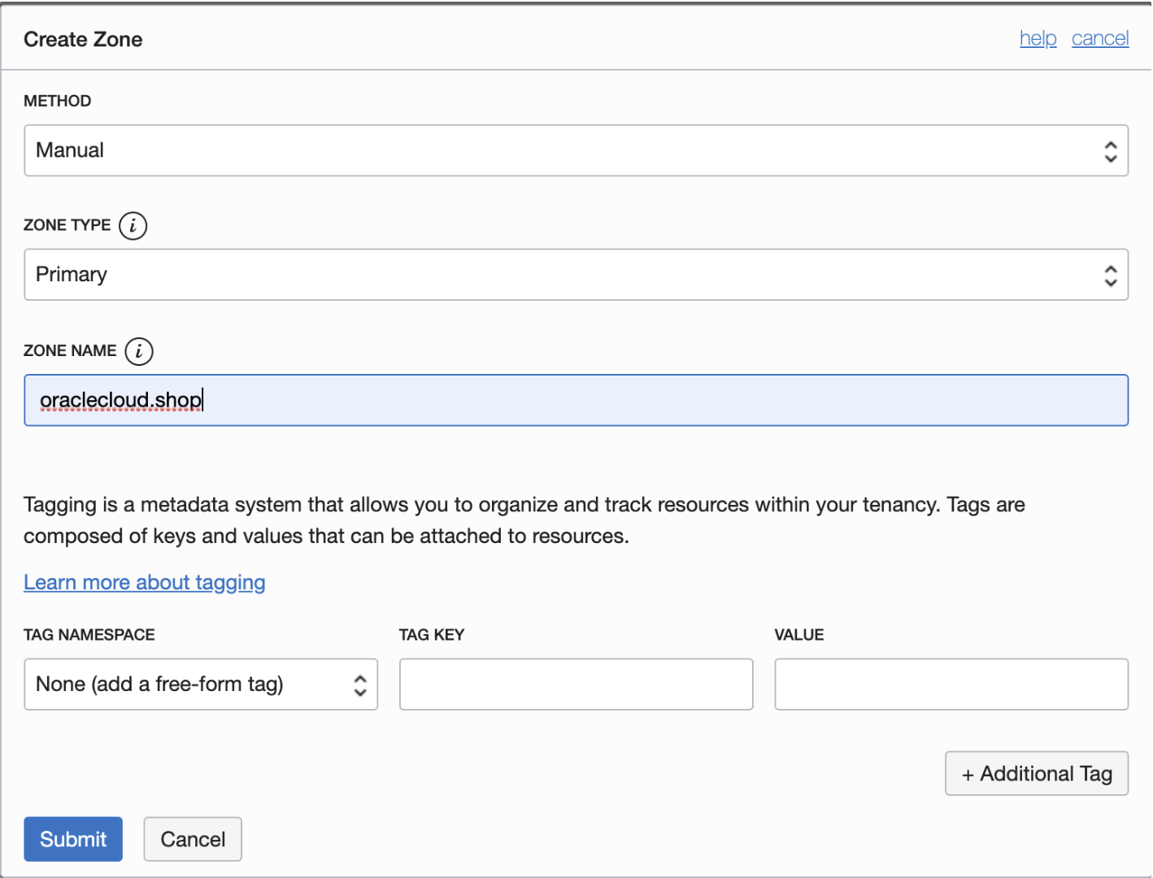The image size is (1153, 878).
Task: Open the help link in the header
Action: coord(1038,38)
